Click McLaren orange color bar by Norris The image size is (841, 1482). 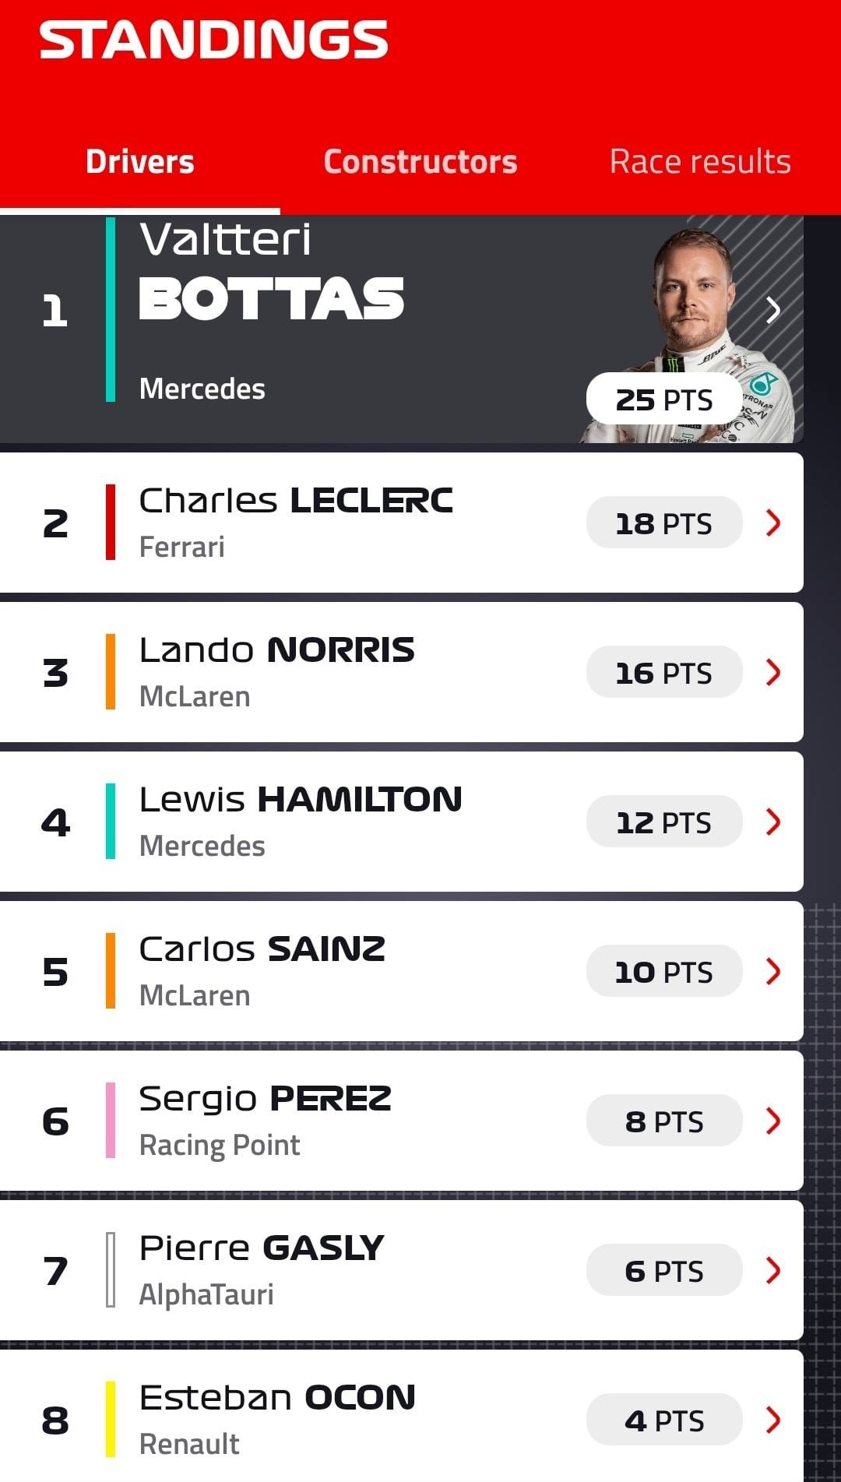111,672
